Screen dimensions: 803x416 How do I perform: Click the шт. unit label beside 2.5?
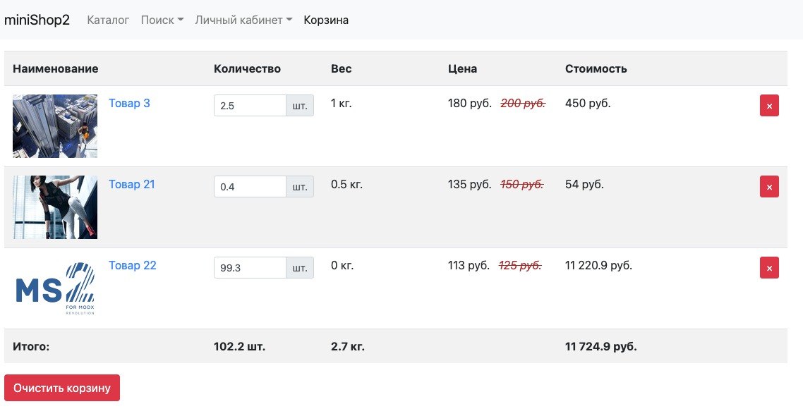(x=300, y=105)
